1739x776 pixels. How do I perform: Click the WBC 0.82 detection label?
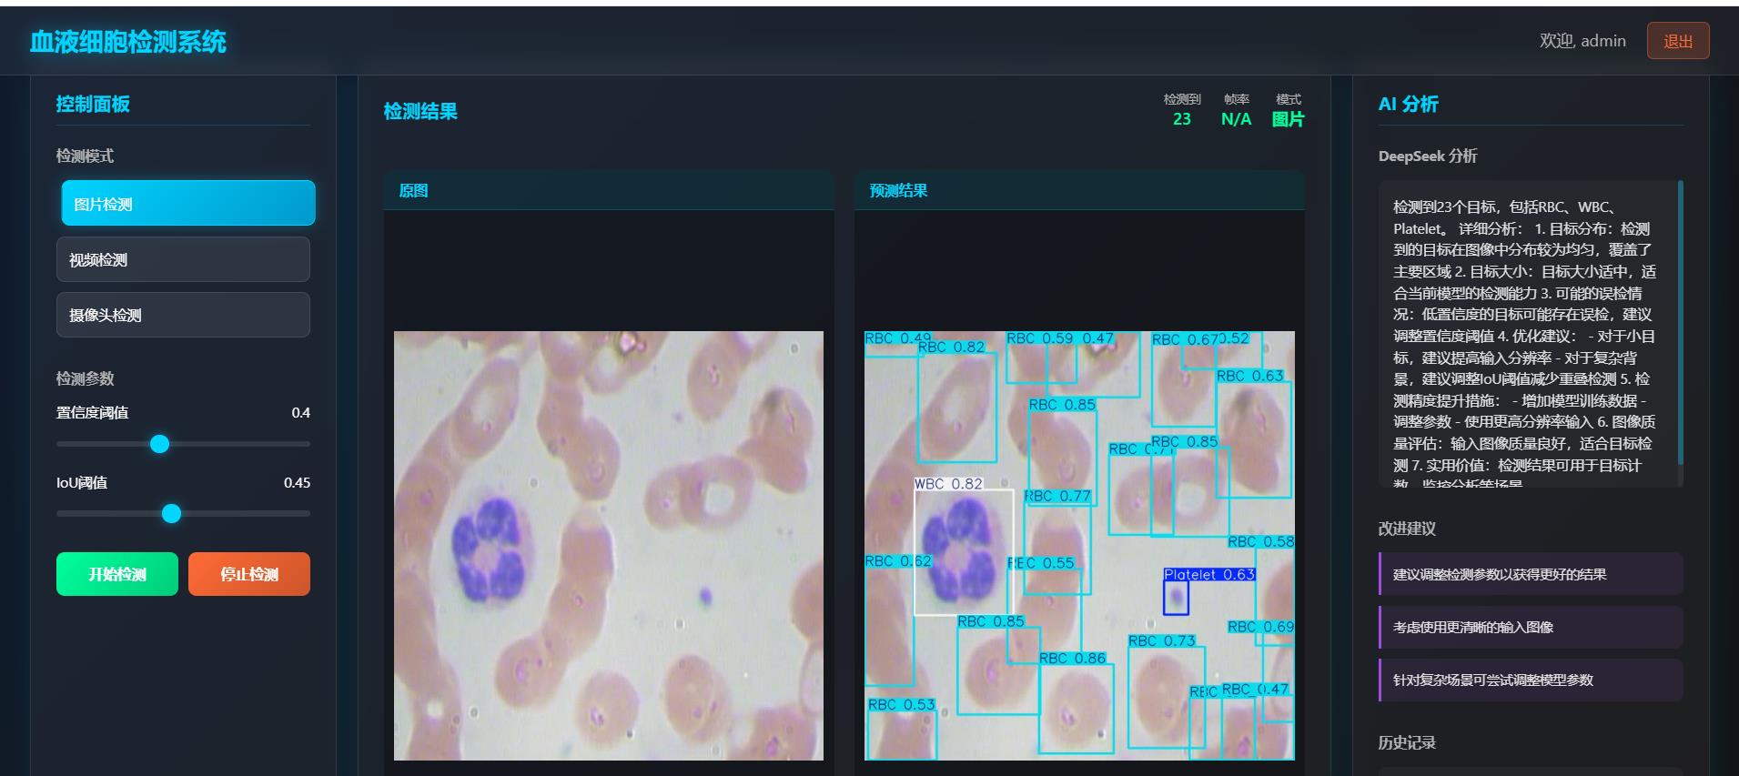coord(948,484)
